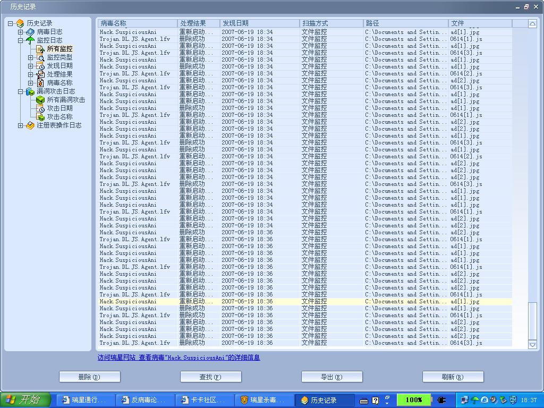This screenshot has width=544, height=408.
Task: Click the small restore icon on language bar
Action: pos(387,397)
